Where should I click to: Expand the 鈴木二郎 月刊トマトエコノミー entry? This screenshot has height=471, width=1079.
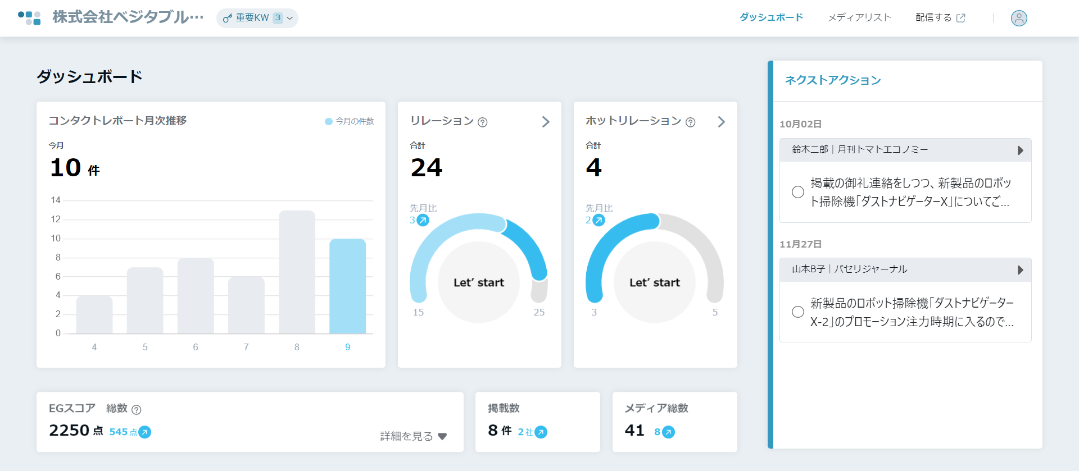coord(1020,150)
